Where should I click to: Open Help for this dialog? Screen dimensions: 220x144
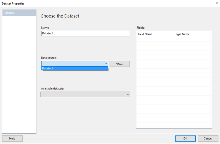point(12,139)
